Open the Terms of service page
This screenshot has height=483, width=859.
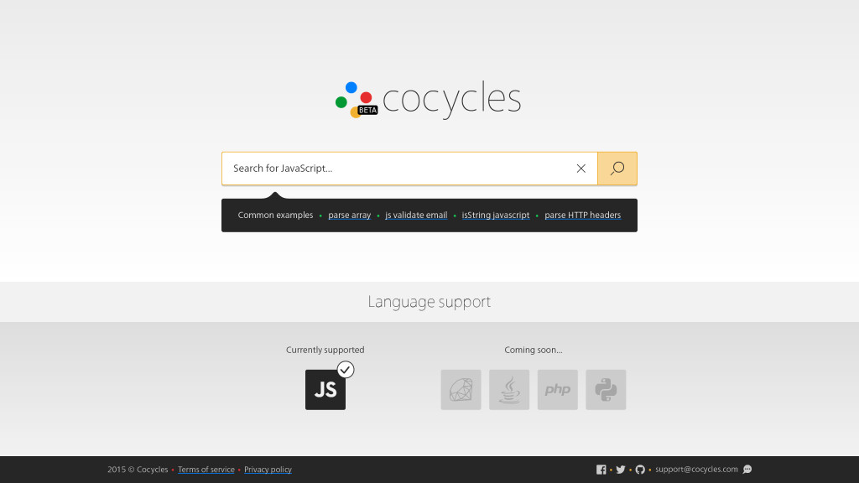(x=206, y=470)
